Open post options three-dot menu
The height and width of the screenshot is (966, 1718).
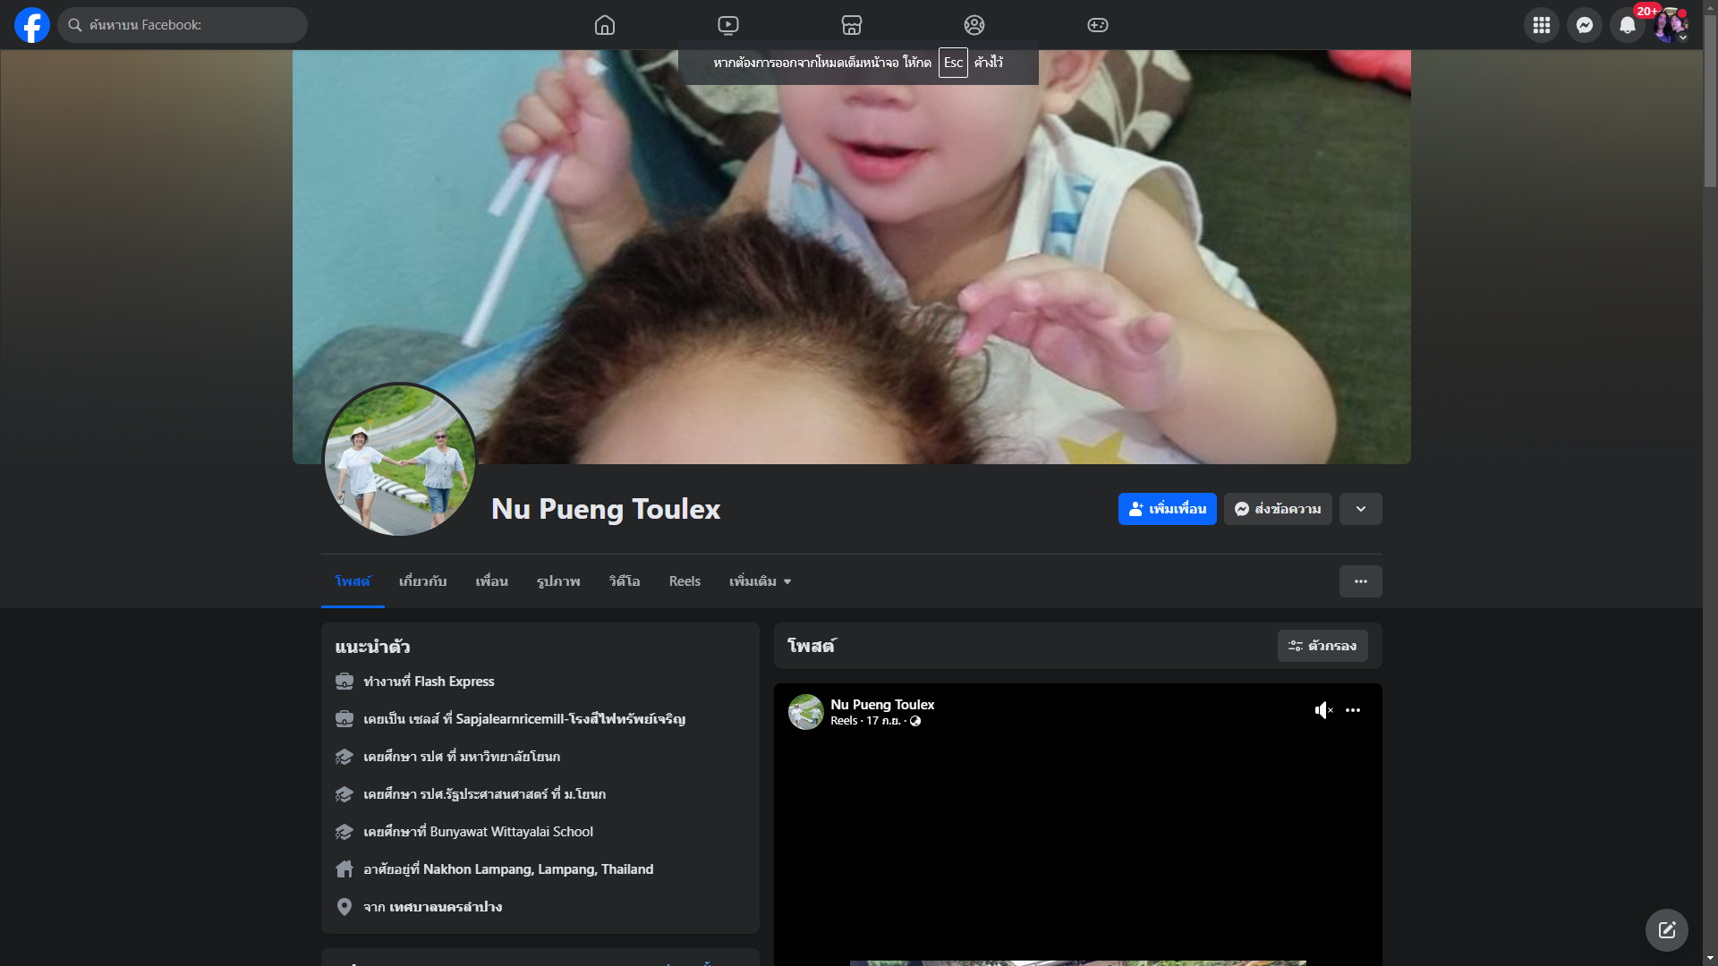pyautogui.click(x=1353, y=710)
